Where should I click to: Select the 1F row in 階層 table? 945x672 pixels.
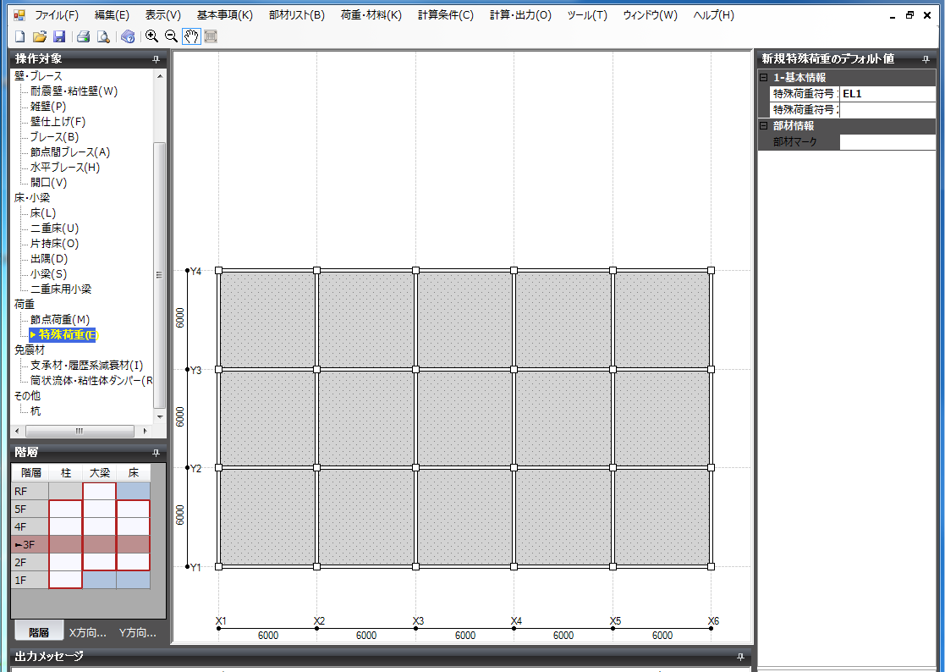pyautogui.click(x=80, y=580)
